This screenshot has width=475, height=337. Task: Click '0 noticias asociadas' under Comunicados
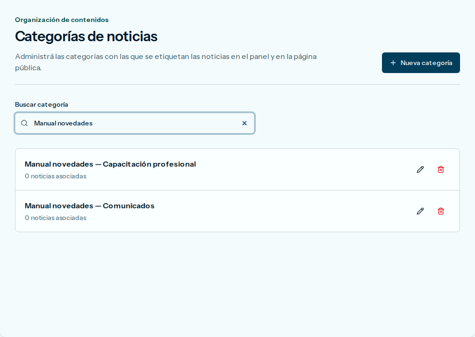[56, 218]
